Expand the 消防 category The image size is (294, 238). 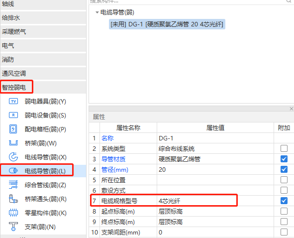click(43, 60)
